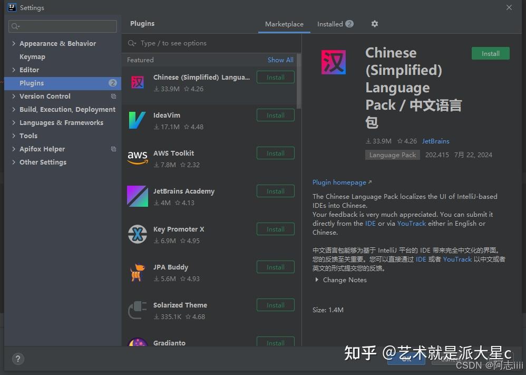The height and width of the screenshot is (375, 526).
Task: Install the JetBrains Academy plugin
Action: (276, 191)
